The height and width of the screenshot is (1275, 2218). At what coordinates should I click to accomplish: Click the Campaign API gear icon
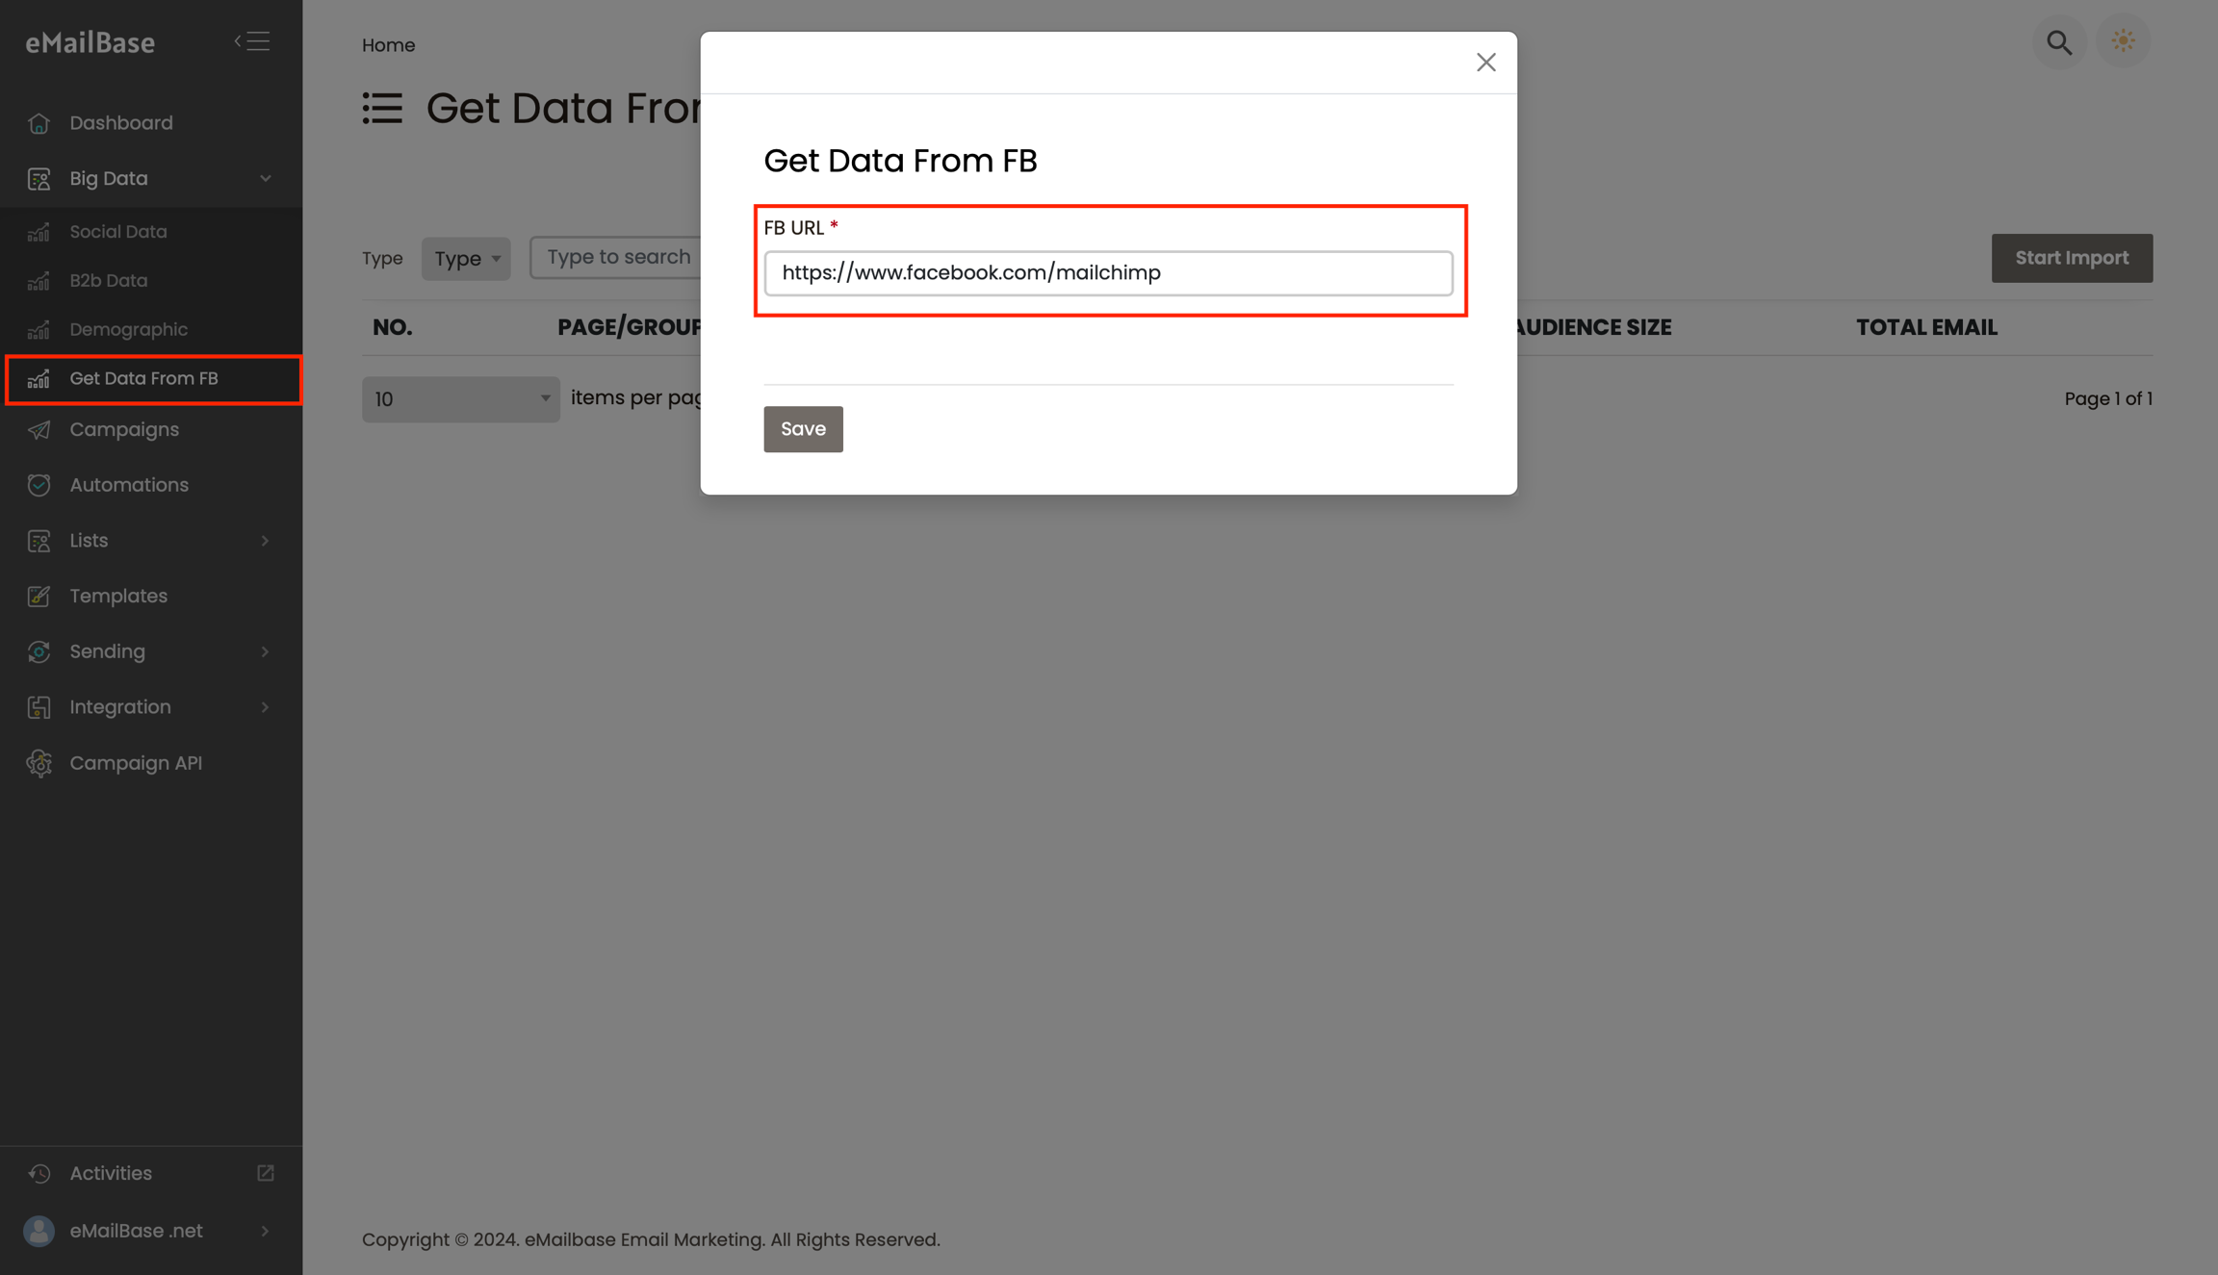tap(39, 763)
